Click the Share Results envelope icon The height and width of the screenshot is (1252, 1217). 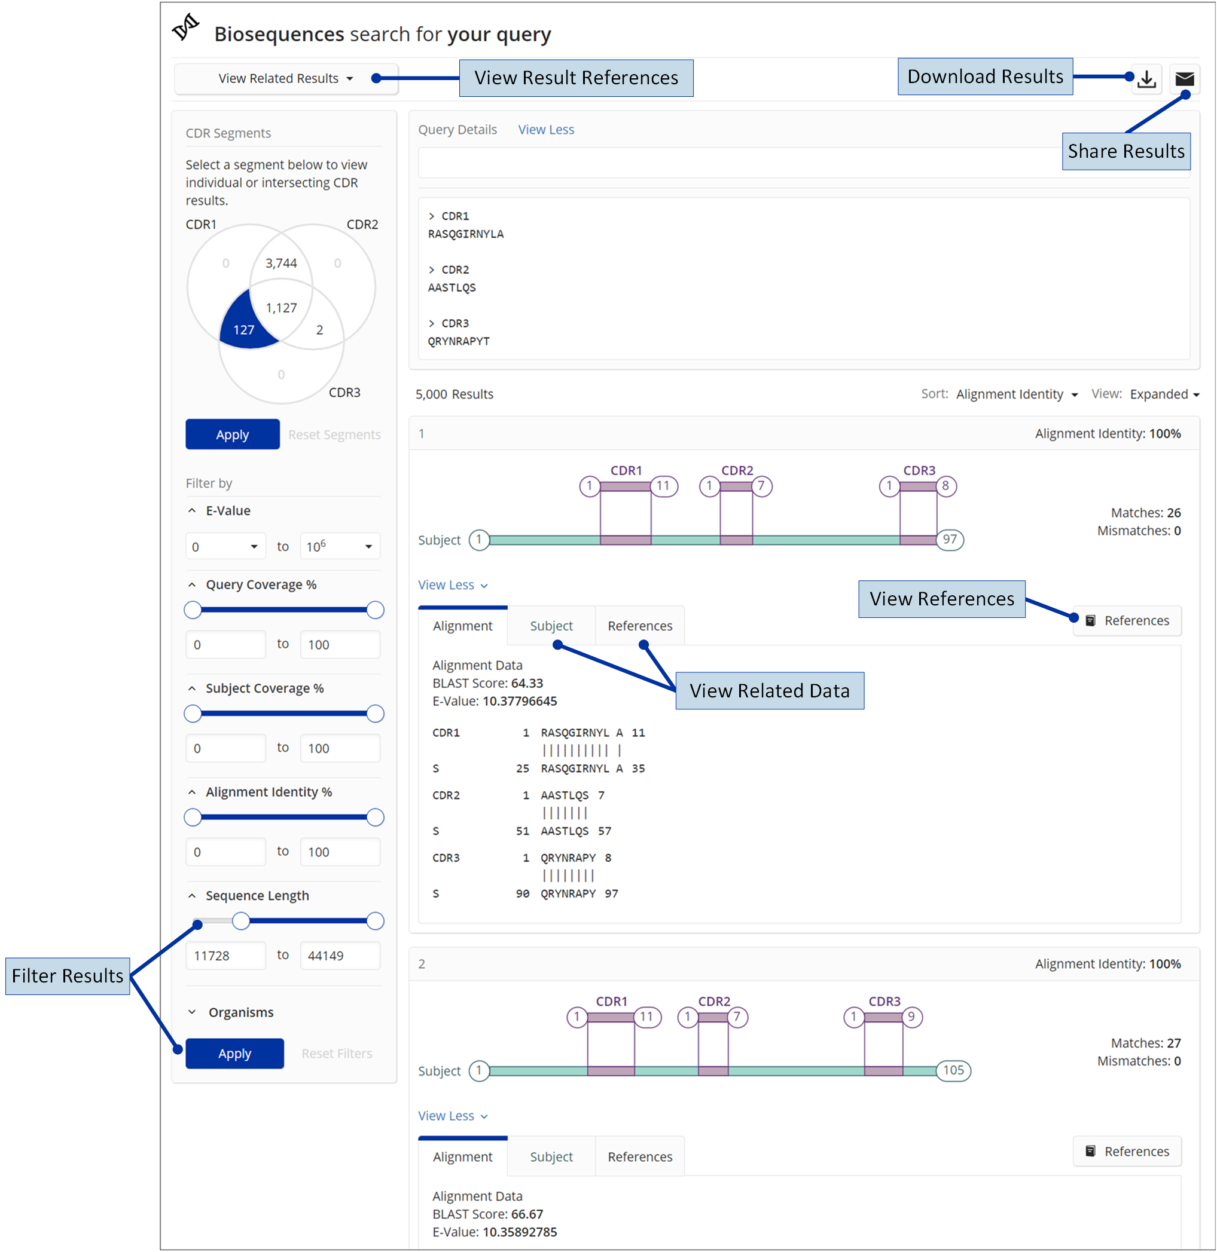1184,79
